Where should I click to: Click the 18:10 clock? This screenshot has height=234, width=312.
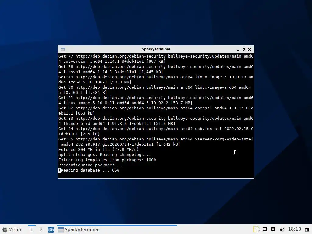tap(295, 229)
